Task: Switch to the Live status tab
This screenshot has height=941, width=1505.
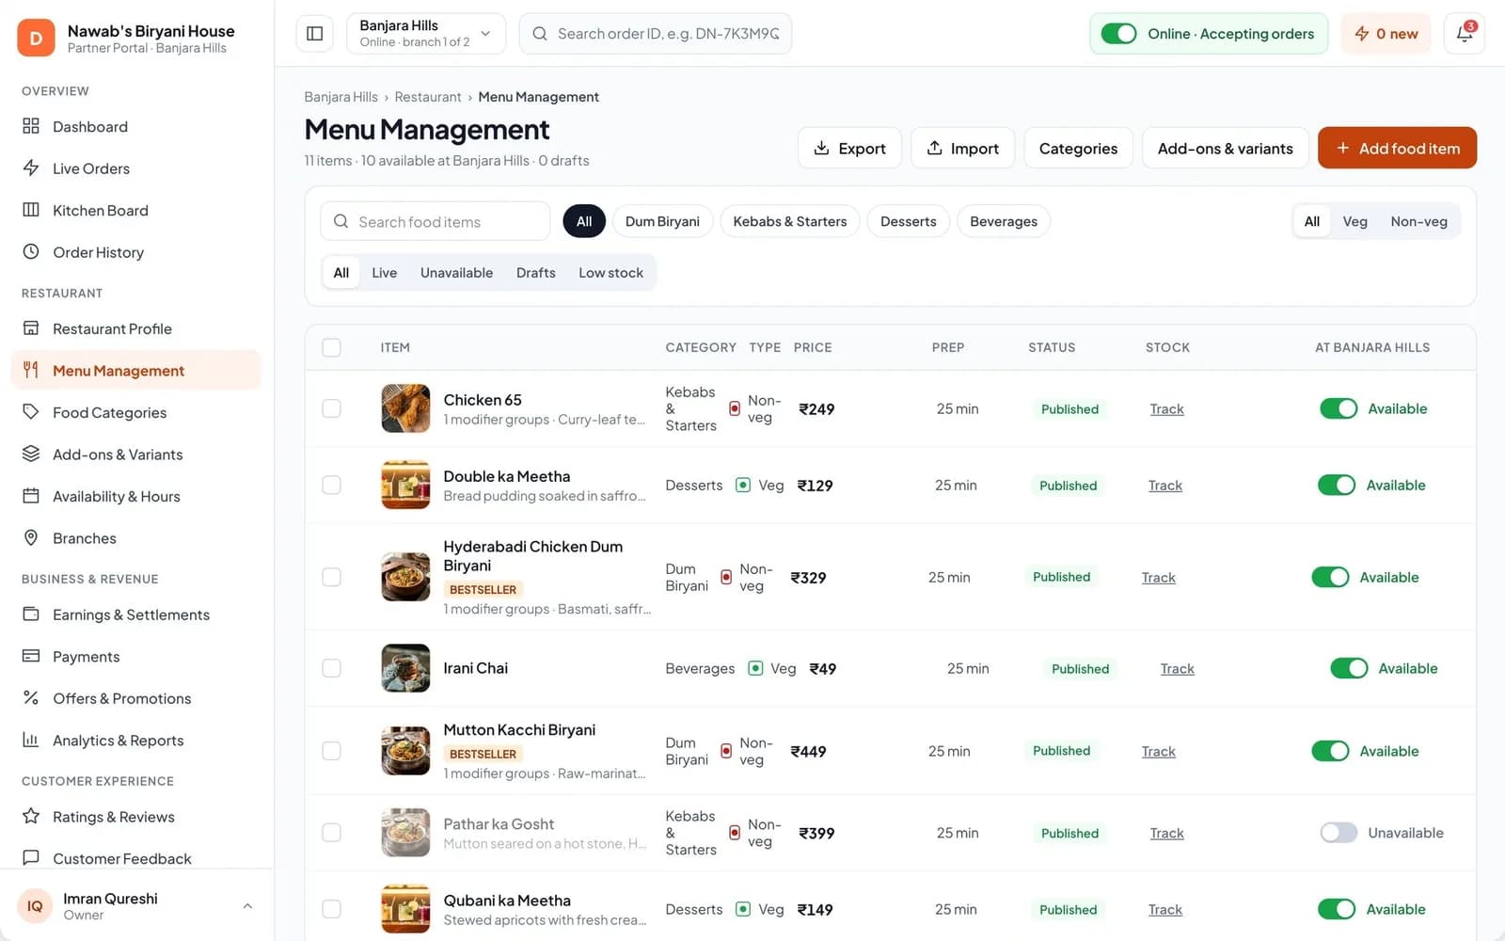Action: (x=384, y=273)
